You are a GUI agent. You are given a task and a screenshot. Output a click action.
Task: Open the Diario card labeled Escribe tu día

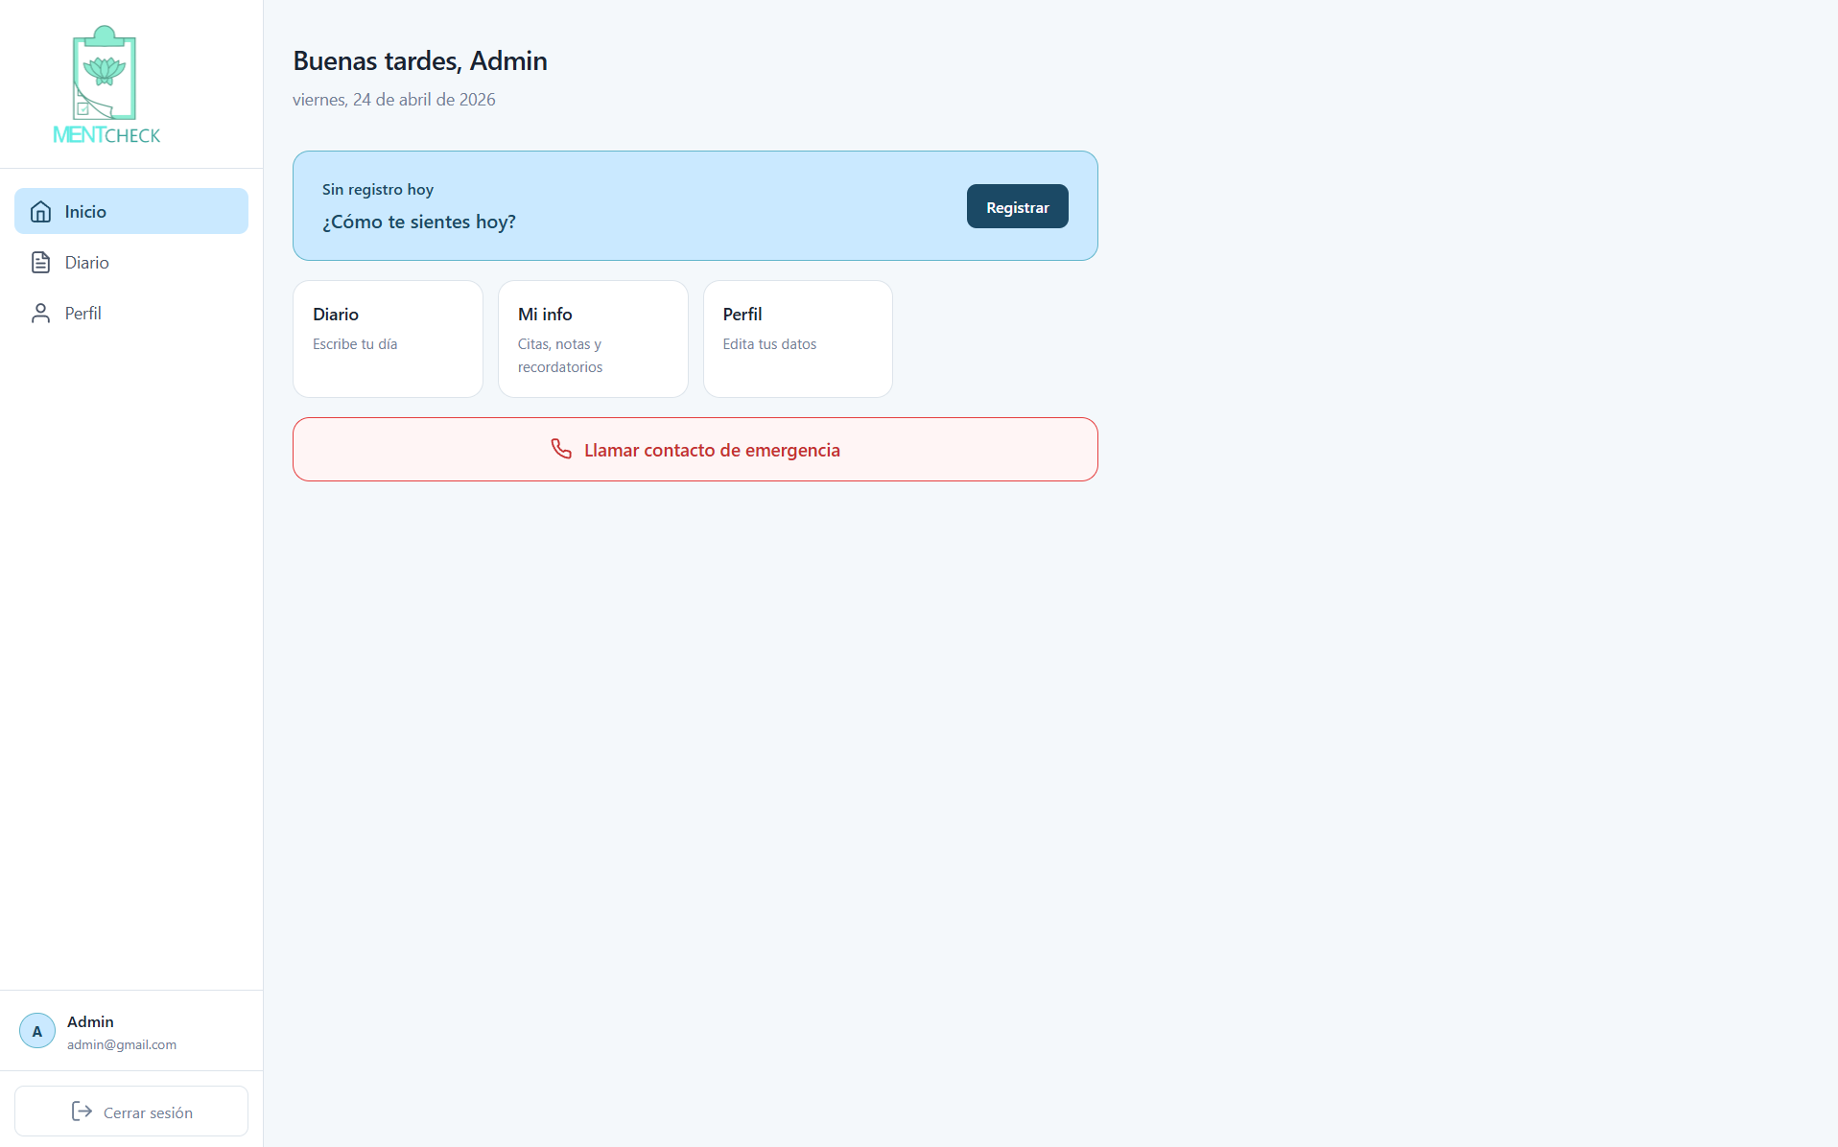point(388,339)
